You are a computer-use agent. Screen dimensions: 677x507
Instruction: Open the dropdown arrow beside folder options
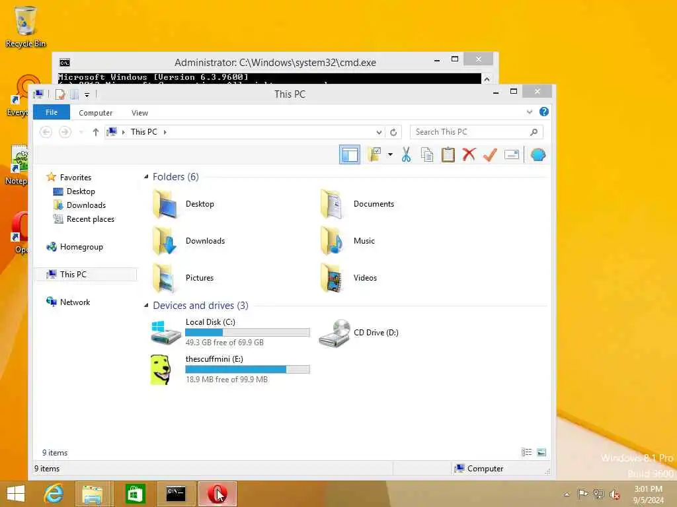[x=390, y=154]
